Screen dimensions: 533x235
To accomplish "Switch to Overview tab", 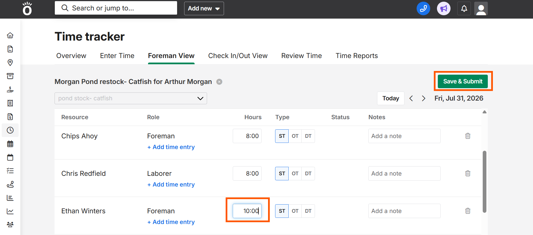I will click(71, 56).
